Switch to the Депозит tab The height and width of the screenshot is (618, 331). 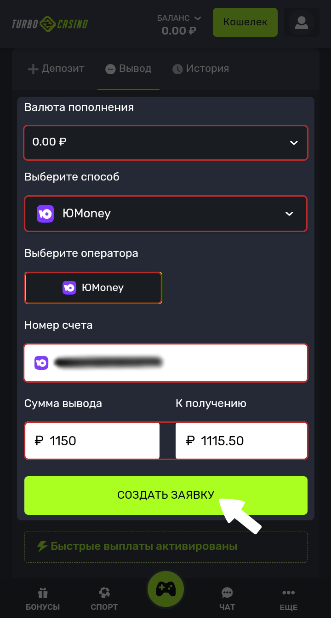coord(56,69)
